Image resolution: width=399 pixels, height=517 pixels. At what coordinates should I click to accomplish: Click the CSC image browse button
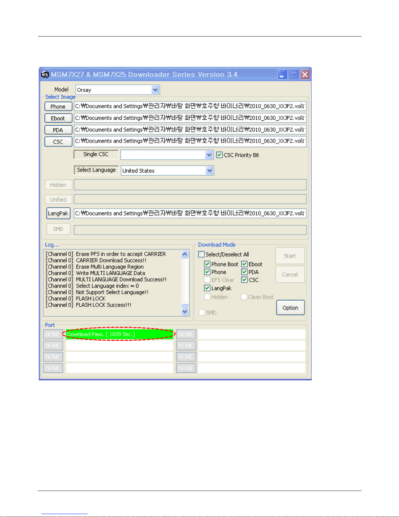[58, 142]
